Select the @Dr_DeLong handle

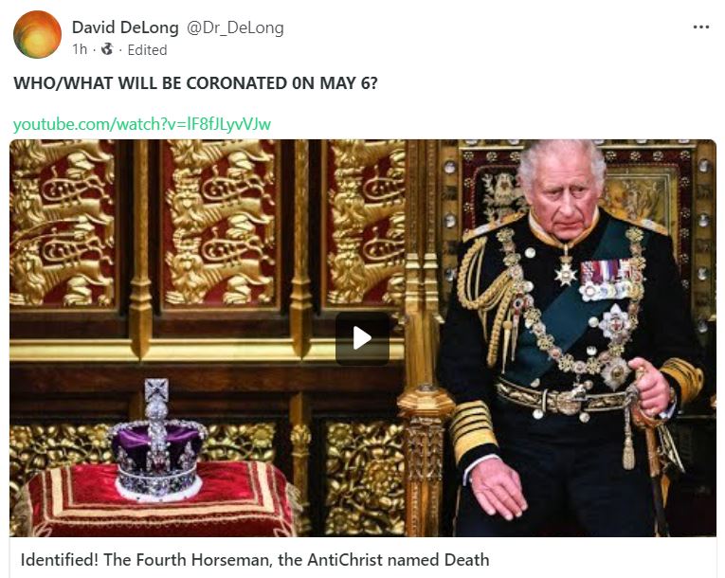(235, 27)
